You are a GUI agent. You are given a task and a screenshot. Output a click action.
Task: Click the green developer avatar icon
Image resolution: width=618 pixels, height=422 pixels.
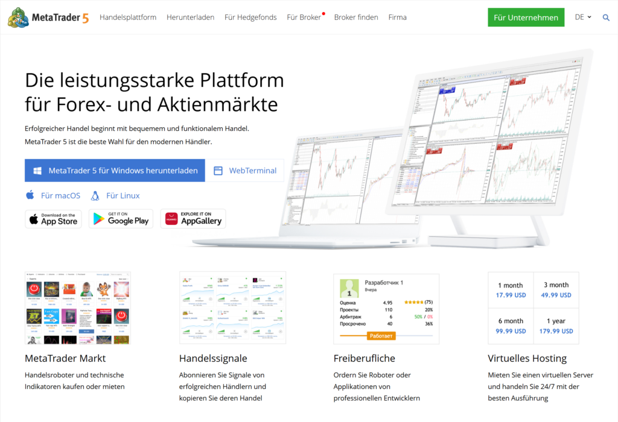pyautogui.click(x=349, y=288)
